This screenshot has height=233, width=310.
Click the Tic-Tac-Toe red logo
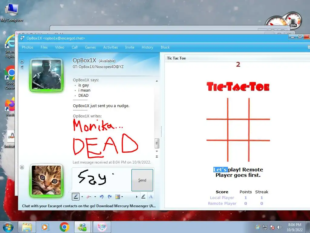(x=238, y=87)
